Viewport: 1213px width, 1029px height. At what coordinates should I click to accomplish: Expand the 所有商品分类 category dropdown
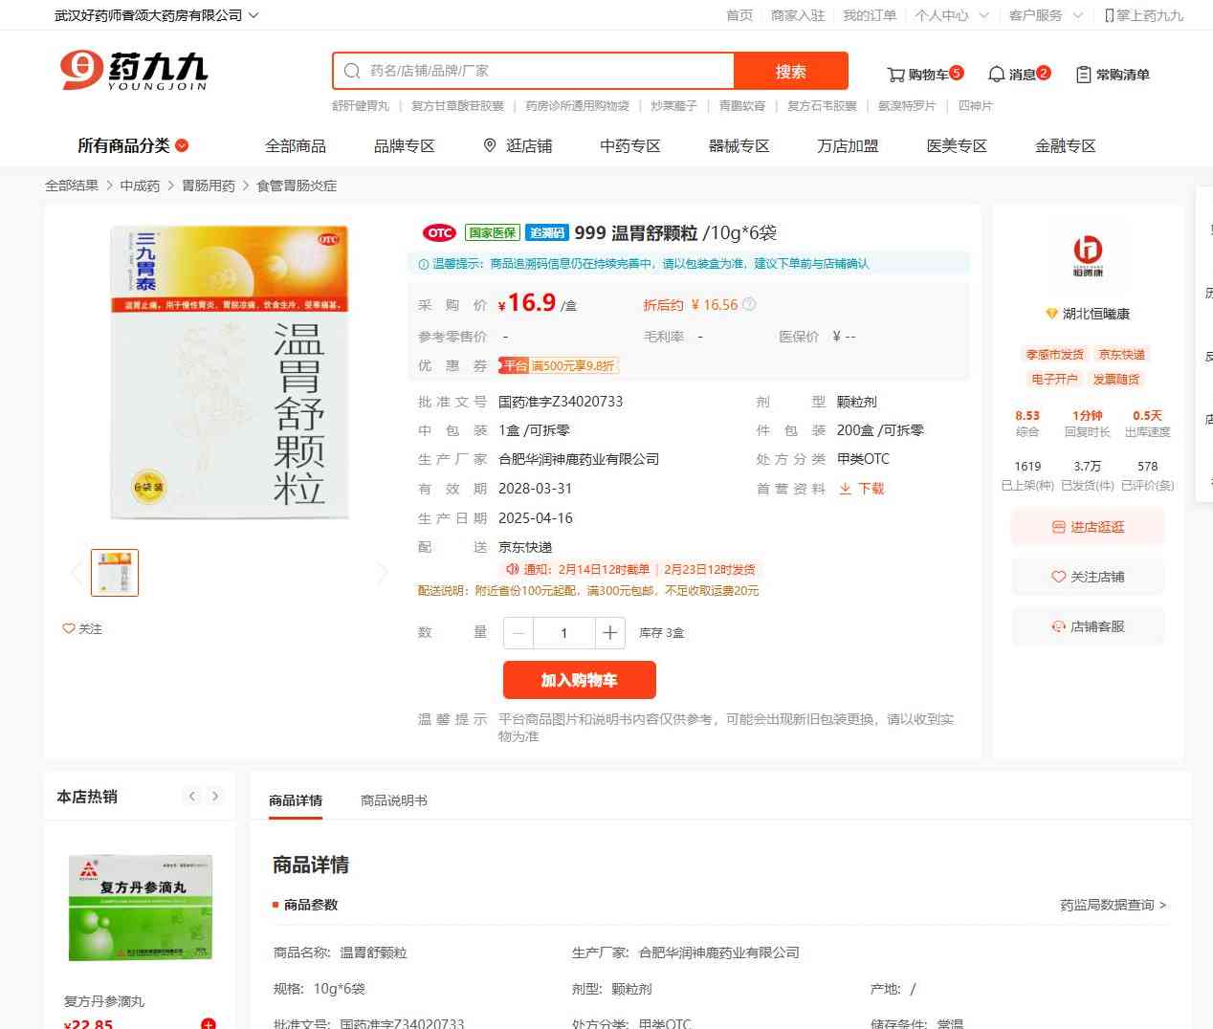[182, 146]
